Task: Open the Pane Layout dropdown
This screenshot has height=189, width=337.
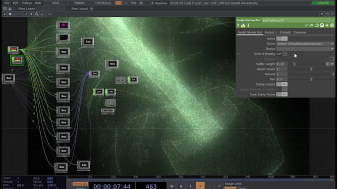Action: [x=27, y=8]
